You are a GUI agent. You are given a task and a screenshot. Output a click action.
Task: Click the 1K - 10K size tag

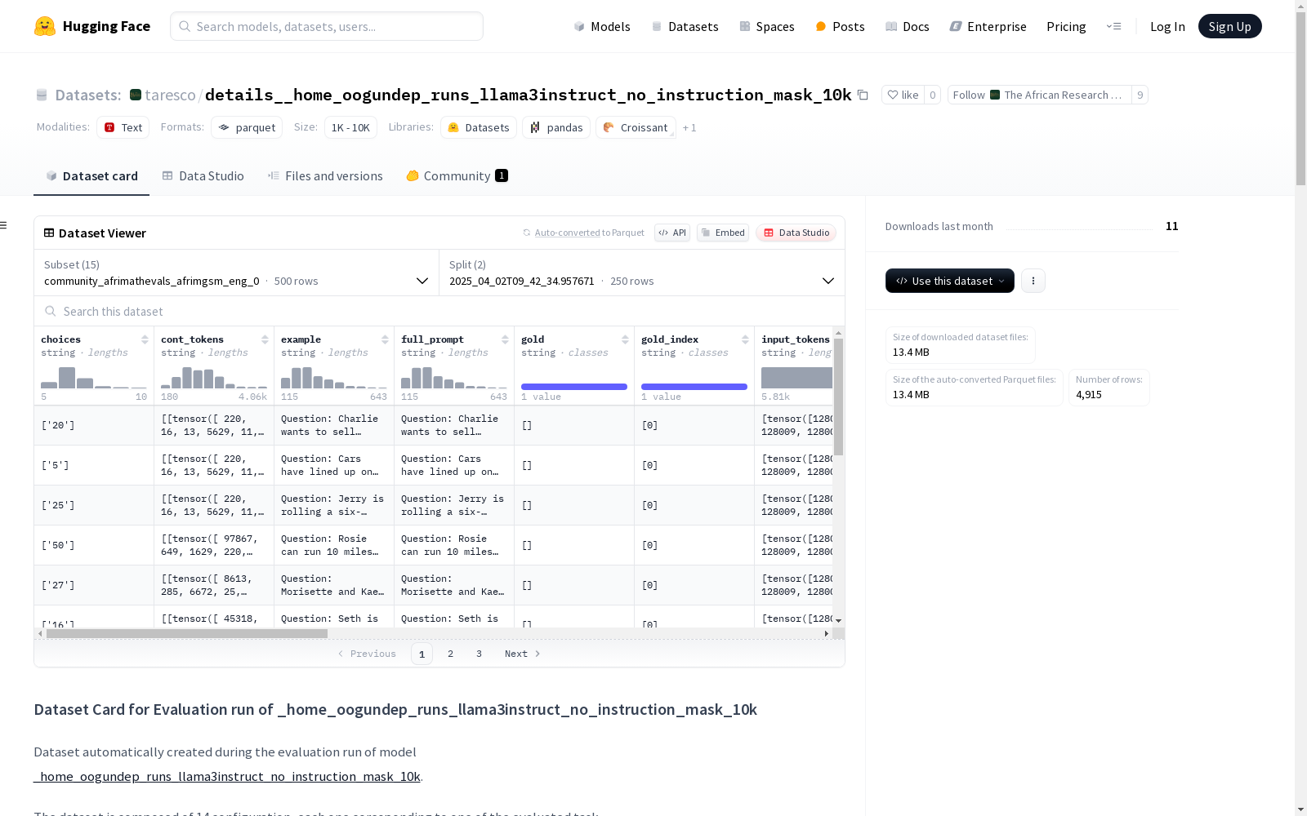(350, 127)
